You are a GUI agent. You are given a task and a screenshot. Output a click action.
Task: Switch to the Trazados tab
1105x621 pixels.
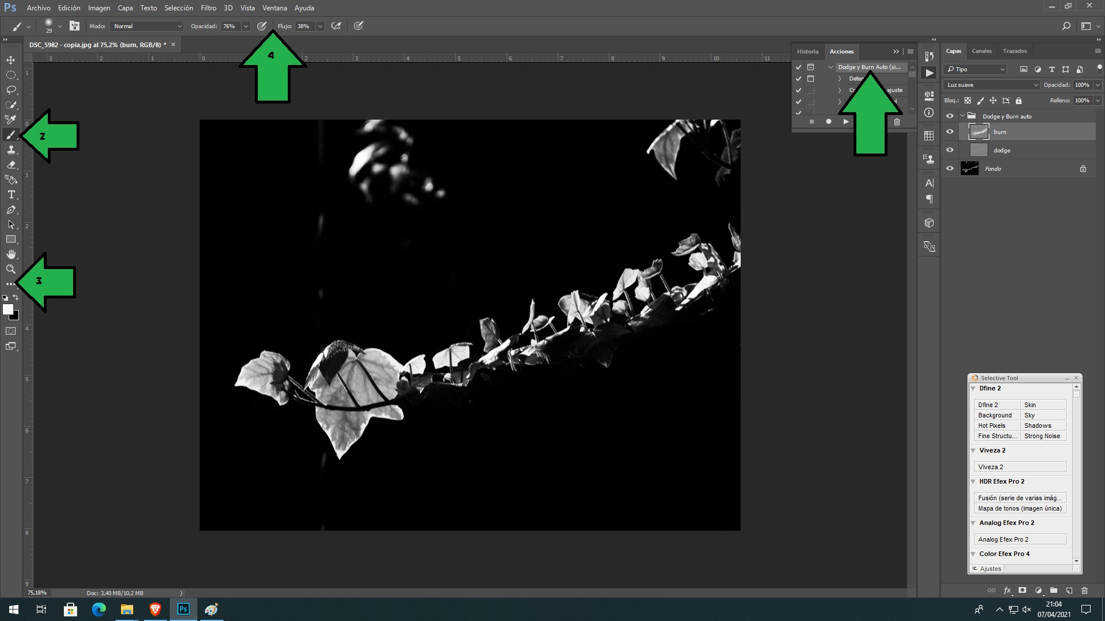point(1015,51)
